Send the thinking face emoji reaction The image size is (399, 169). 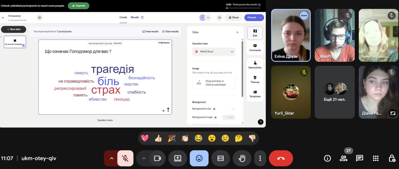point(238,138)
